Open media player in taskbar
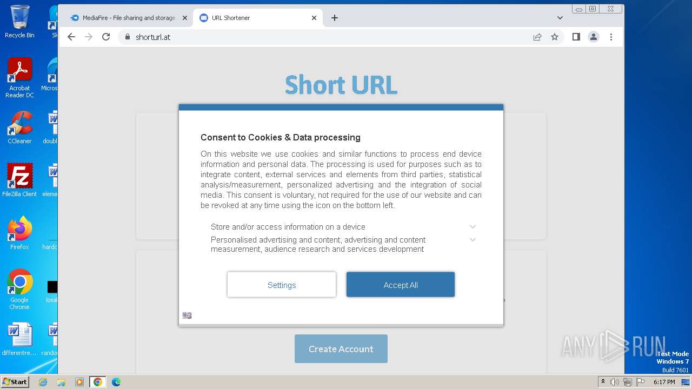 [x=79, y=382]
